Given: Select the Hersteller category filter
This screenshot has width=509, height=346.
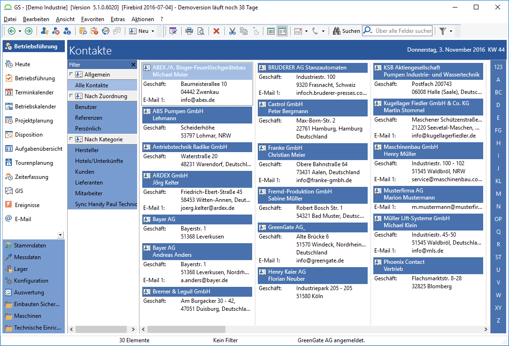Looking at the screenshot, I should pos(102,150).
